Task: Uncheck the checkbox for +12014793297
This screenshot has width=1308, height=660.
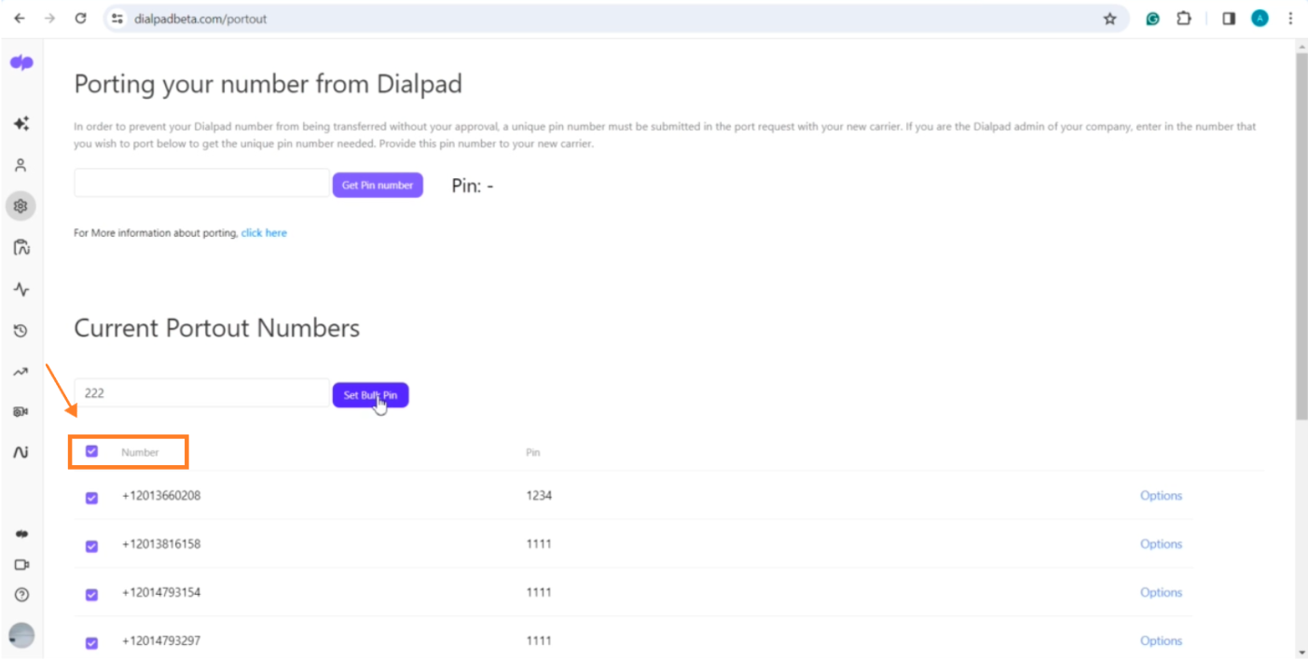Action: click(x=91, y=643)
